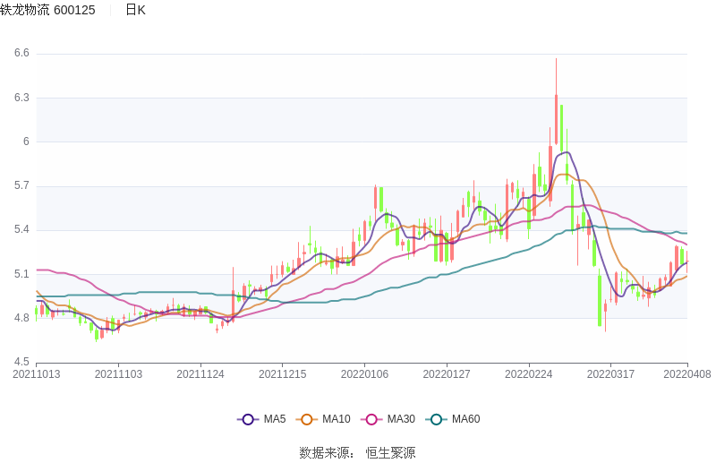This screenshot has width=716, height=463.
Task: Click the 20211013 date axis label
Action: point(37,374)
